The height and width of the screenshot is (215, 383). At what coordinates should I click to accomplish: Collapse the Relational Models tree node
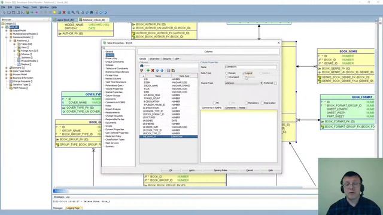(7, 37)
